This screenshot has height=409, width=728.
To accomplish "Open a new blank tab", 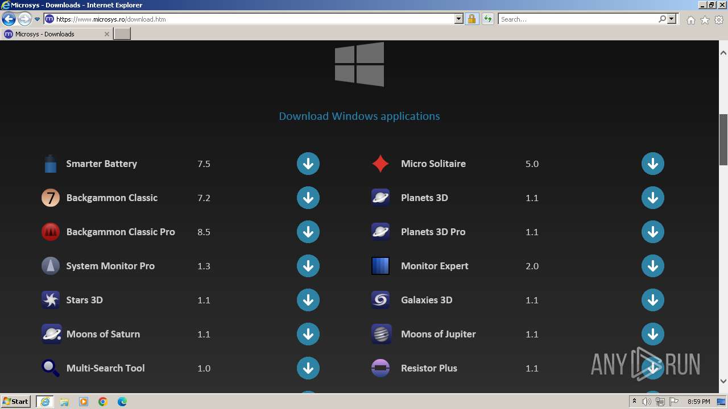I will (122, 34).
